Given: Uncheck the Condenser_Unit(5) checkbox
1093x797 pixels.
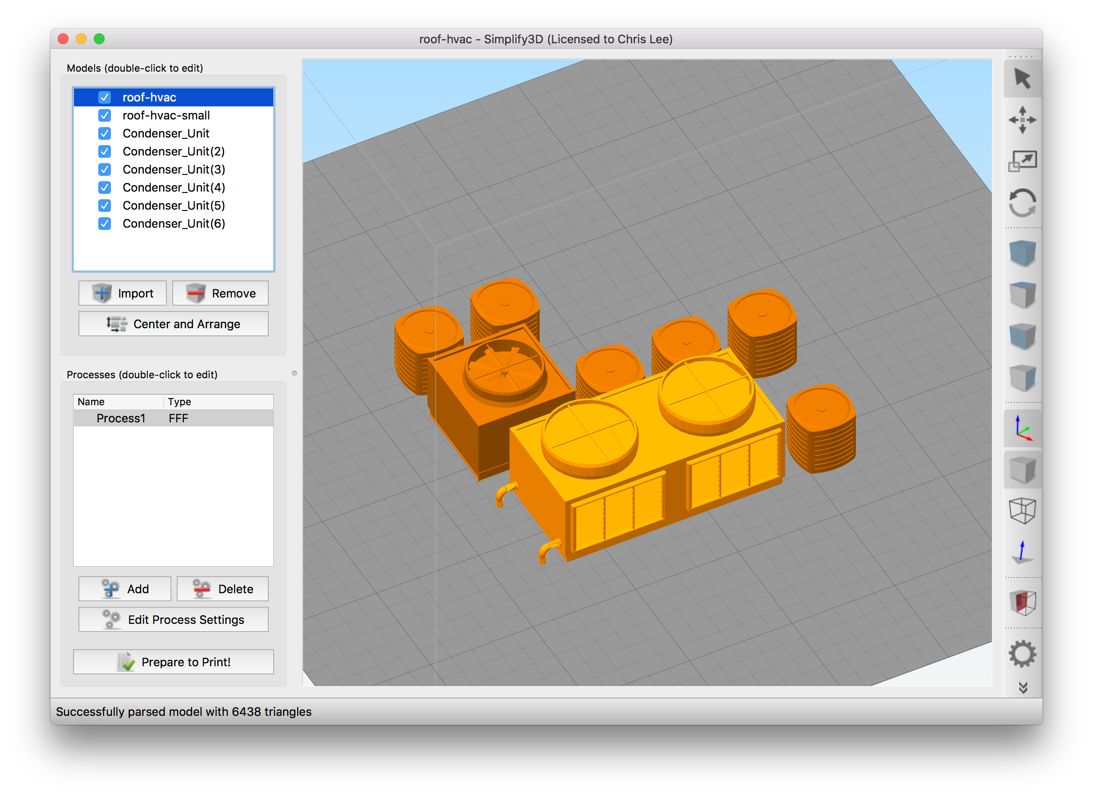Looking at the screenshot, I should click(105, 206).
